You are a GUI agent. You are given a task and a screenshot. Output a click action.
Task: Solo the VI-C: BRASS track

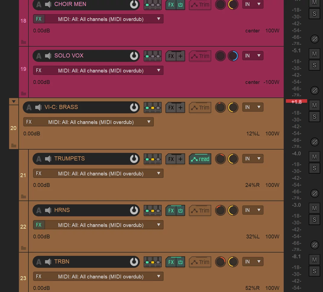314,117
